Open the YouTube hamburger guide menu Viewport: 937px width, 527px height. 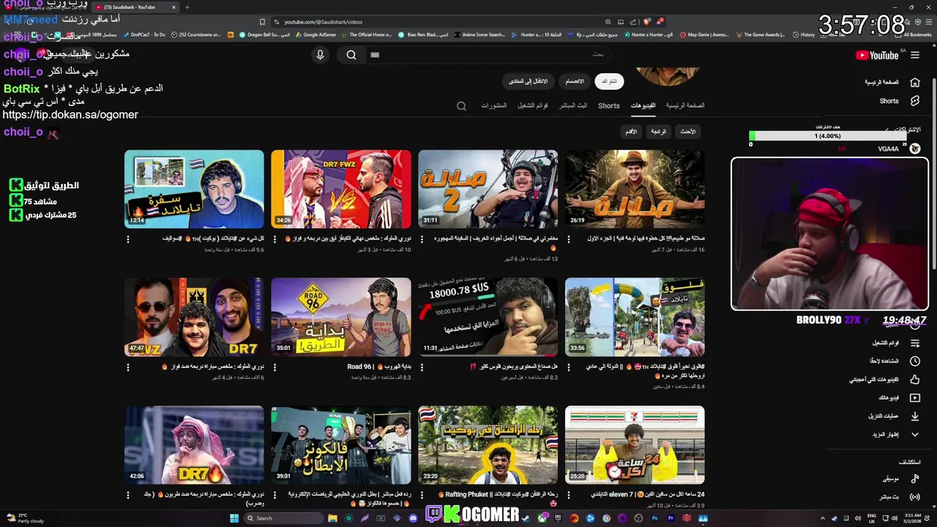[914, 55]
